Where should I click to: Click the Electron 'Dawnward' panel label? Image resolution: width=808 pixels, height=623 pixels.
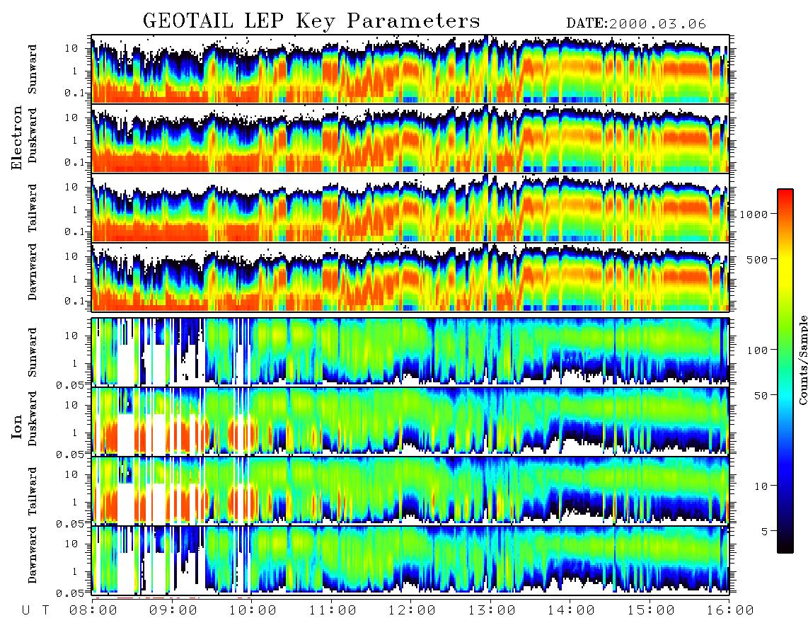pos(33,273)
